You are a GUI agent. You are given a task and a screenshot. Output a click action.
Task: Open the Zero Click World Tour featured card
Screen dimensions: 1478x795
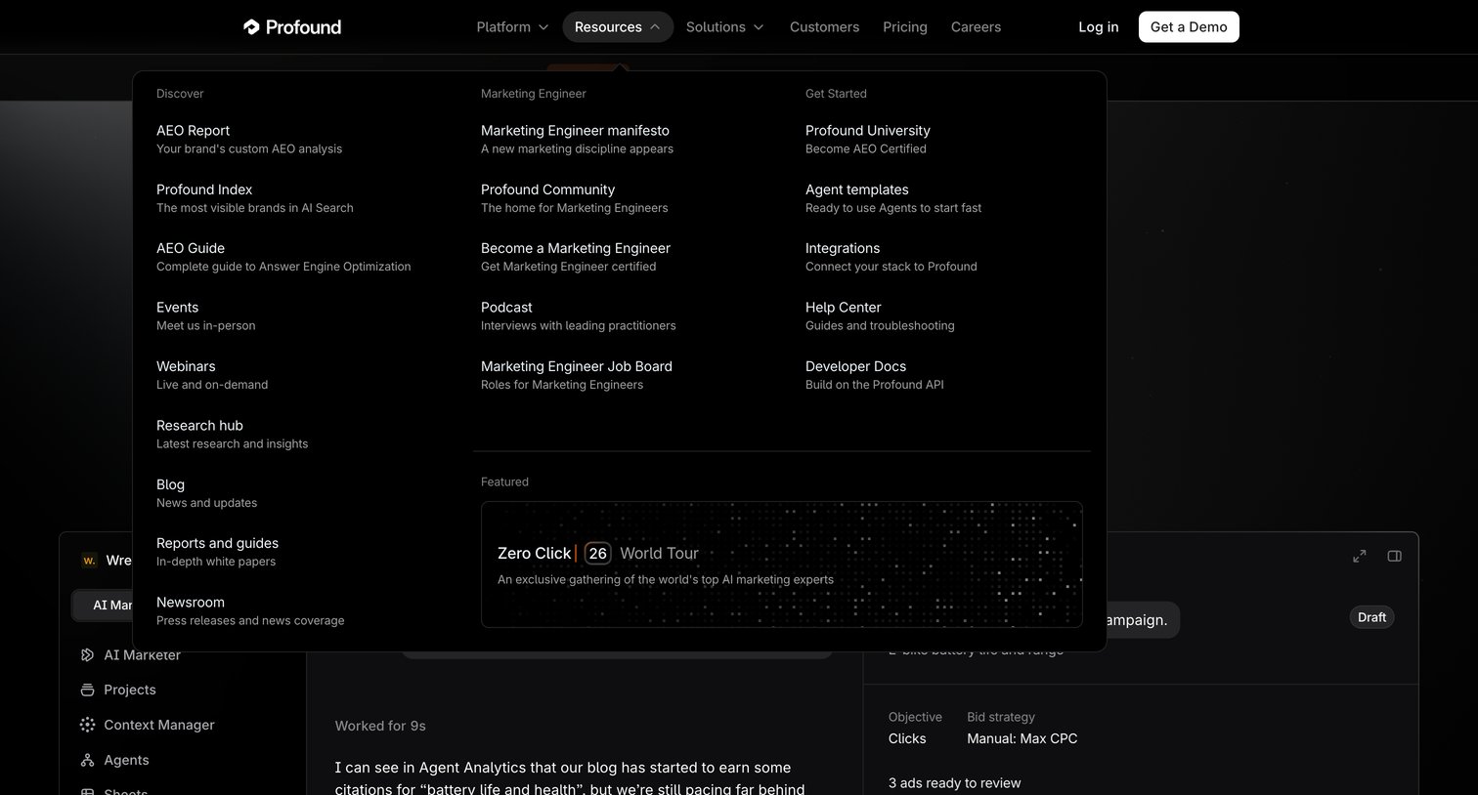point(781,565)
